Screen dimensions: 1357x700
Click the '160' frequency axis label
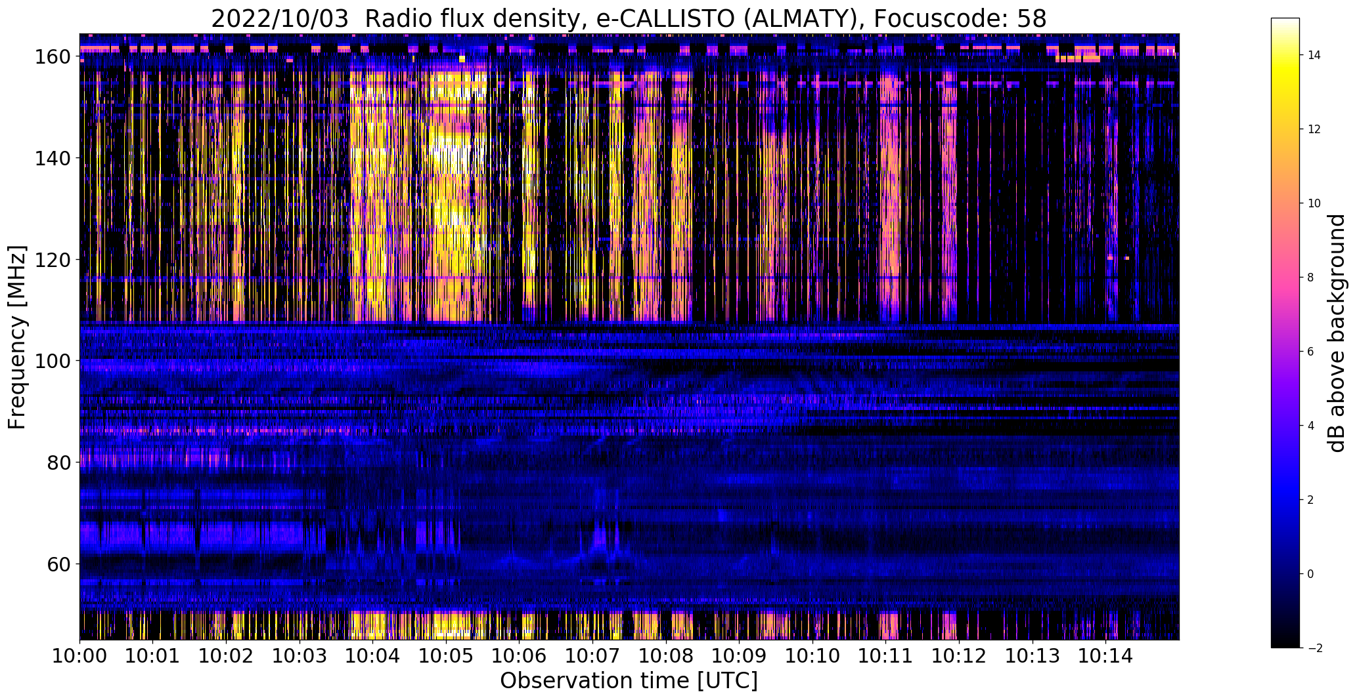(x=53, y=57)
